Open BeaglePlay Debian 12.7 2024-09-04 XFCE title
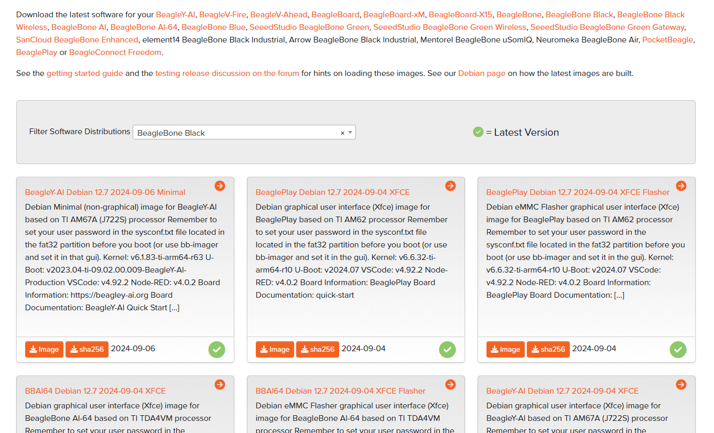 click(x=333, y=192)
